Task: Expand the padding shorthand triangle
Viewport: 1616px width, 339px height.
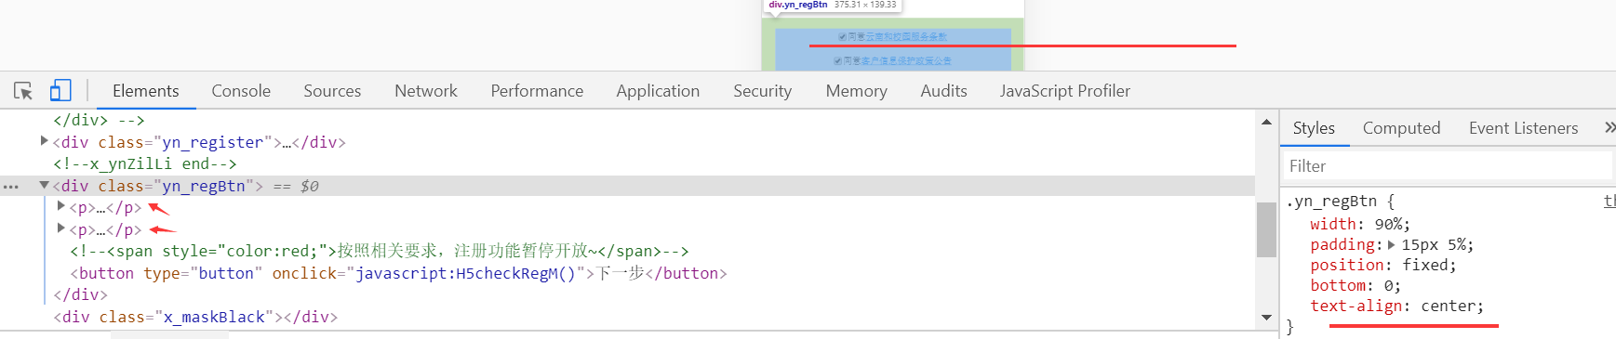Action: pos(1392,245)
